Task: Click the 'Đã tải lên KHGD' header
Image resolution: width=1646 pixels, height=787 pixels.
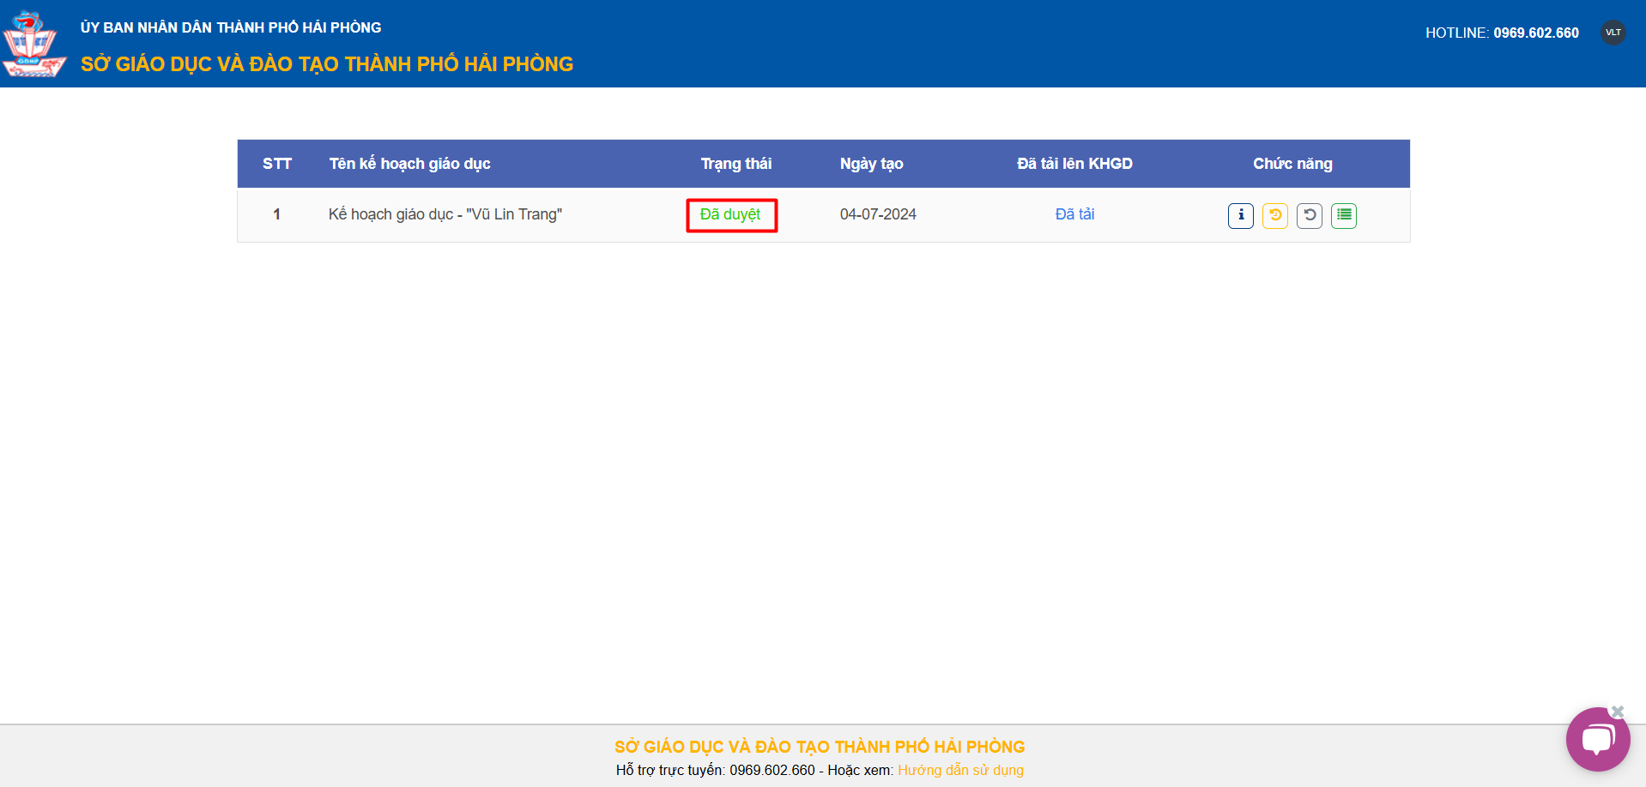Action: 1074,164
